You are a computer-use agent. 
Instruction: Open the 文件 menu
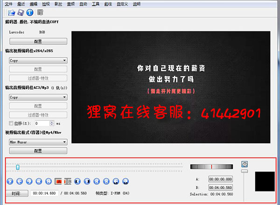point(8,4)
